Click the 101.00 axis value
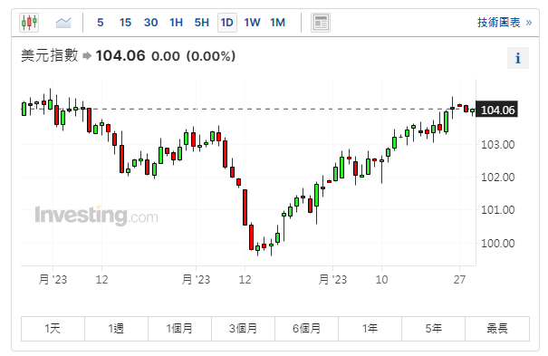Image resolution: width=548 pixels, height=356 pixels. (x=497, y=210)
